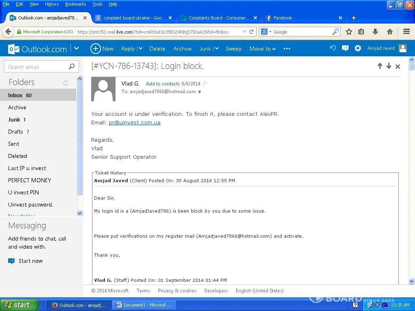415x311 pixels.
Task: Click the undo arrow icon
Action: click(333, 48)
